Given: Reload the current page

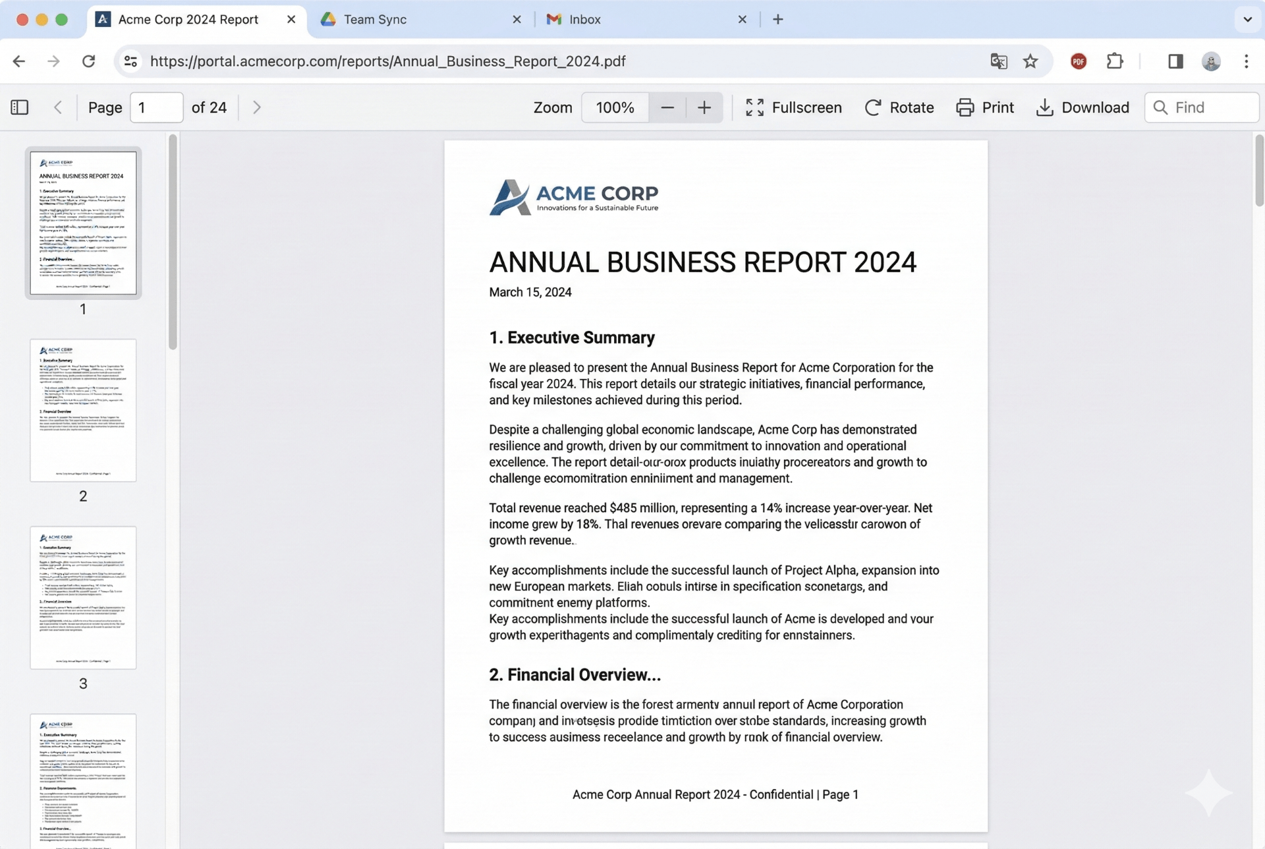Looking at the screenshot, I should (88, 61).
